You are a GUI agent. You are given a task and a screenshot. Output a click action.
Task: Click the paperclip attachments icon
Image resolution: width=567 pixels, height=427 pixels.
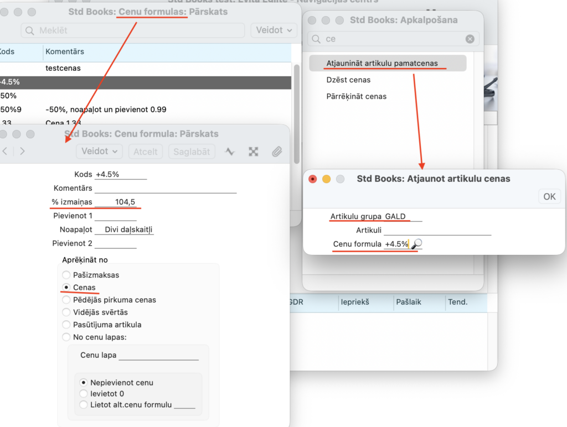(x=277, y=152)
